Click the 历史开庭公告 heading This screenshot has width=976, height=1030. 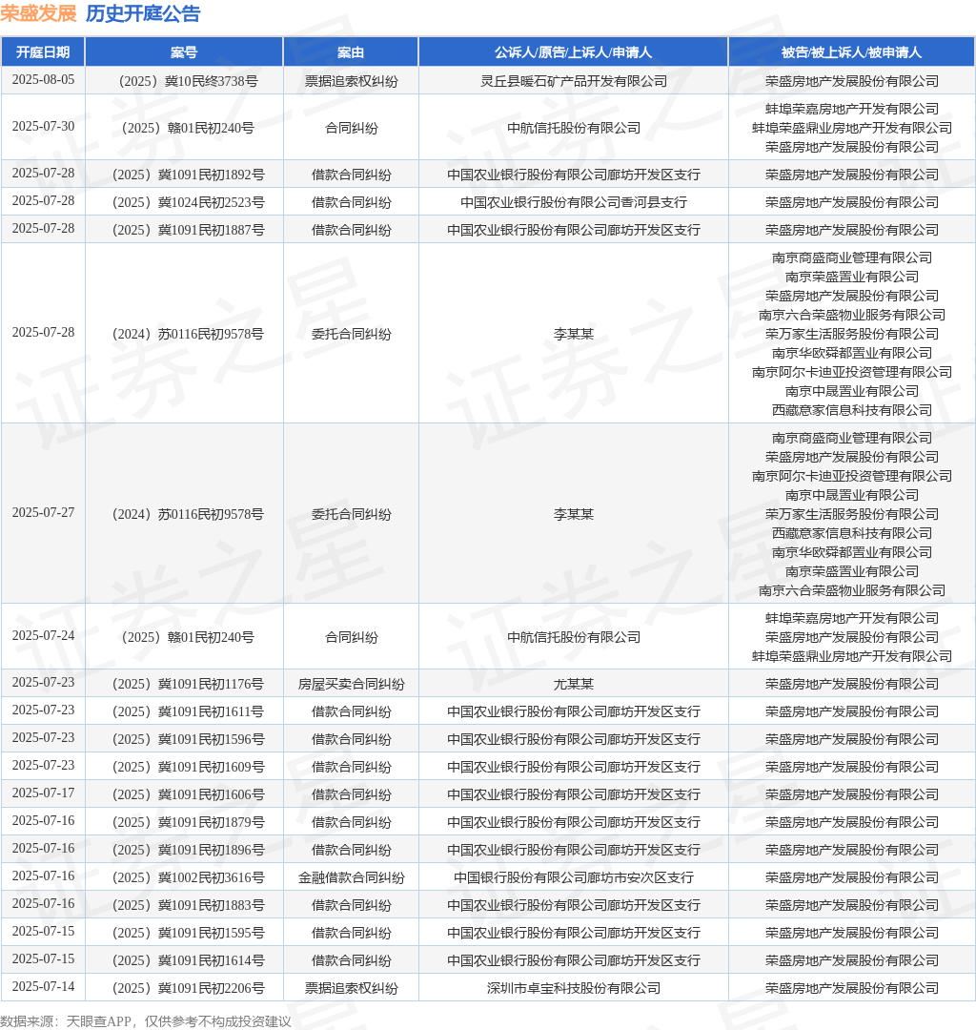click(x=143, y=13)
